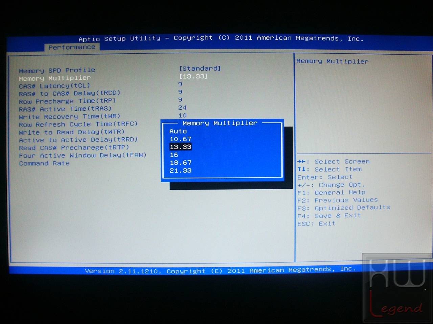Select Write to Read Delay(tWTR) row
Image resolution: width=433 pixels, height=324 pixels.
[x=72, y=132]
